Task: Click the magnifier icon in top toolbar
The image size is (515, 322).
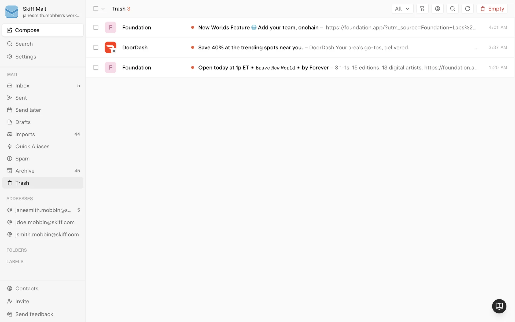Action: pyautogui.click(x=452, y=9)
